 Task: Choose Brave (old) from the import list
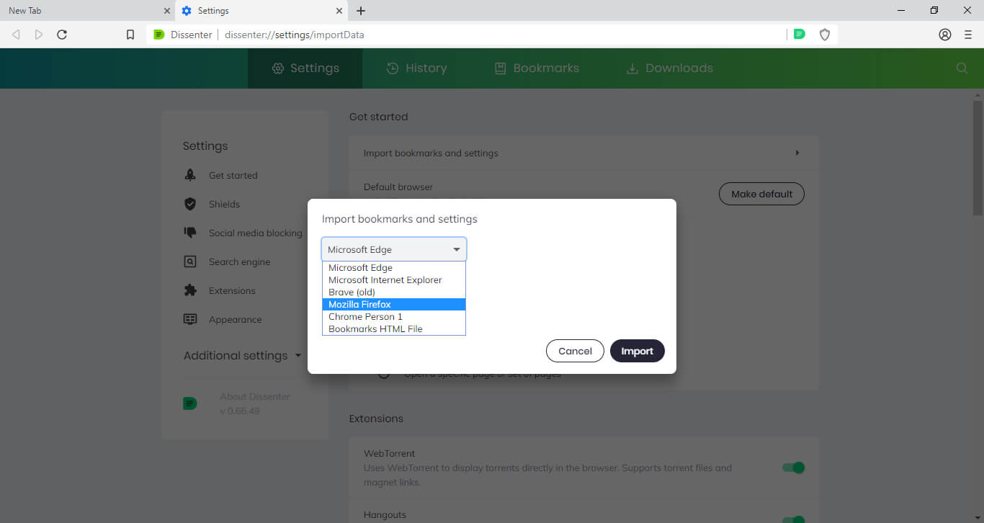click(x=394, y=292)
